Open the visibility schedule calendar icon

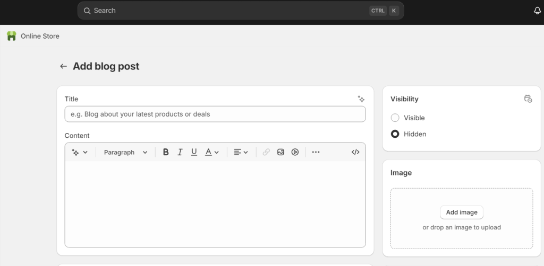(x=528, y=99)
